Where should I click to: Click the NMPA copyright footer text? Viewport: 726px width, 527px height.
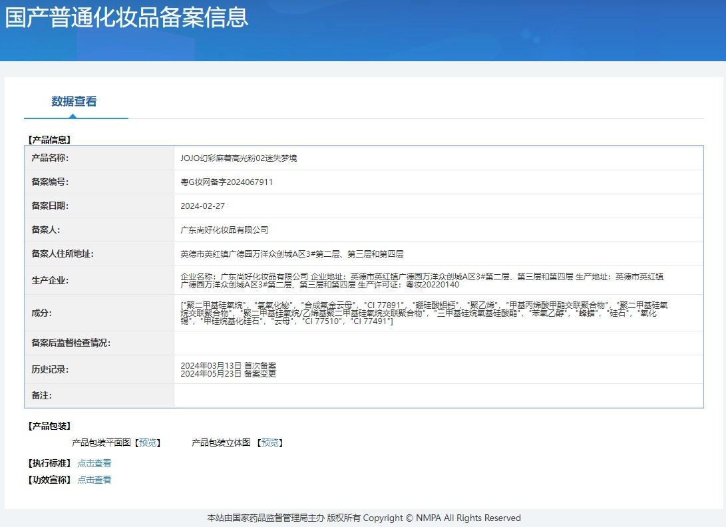[x=364, y=518]
